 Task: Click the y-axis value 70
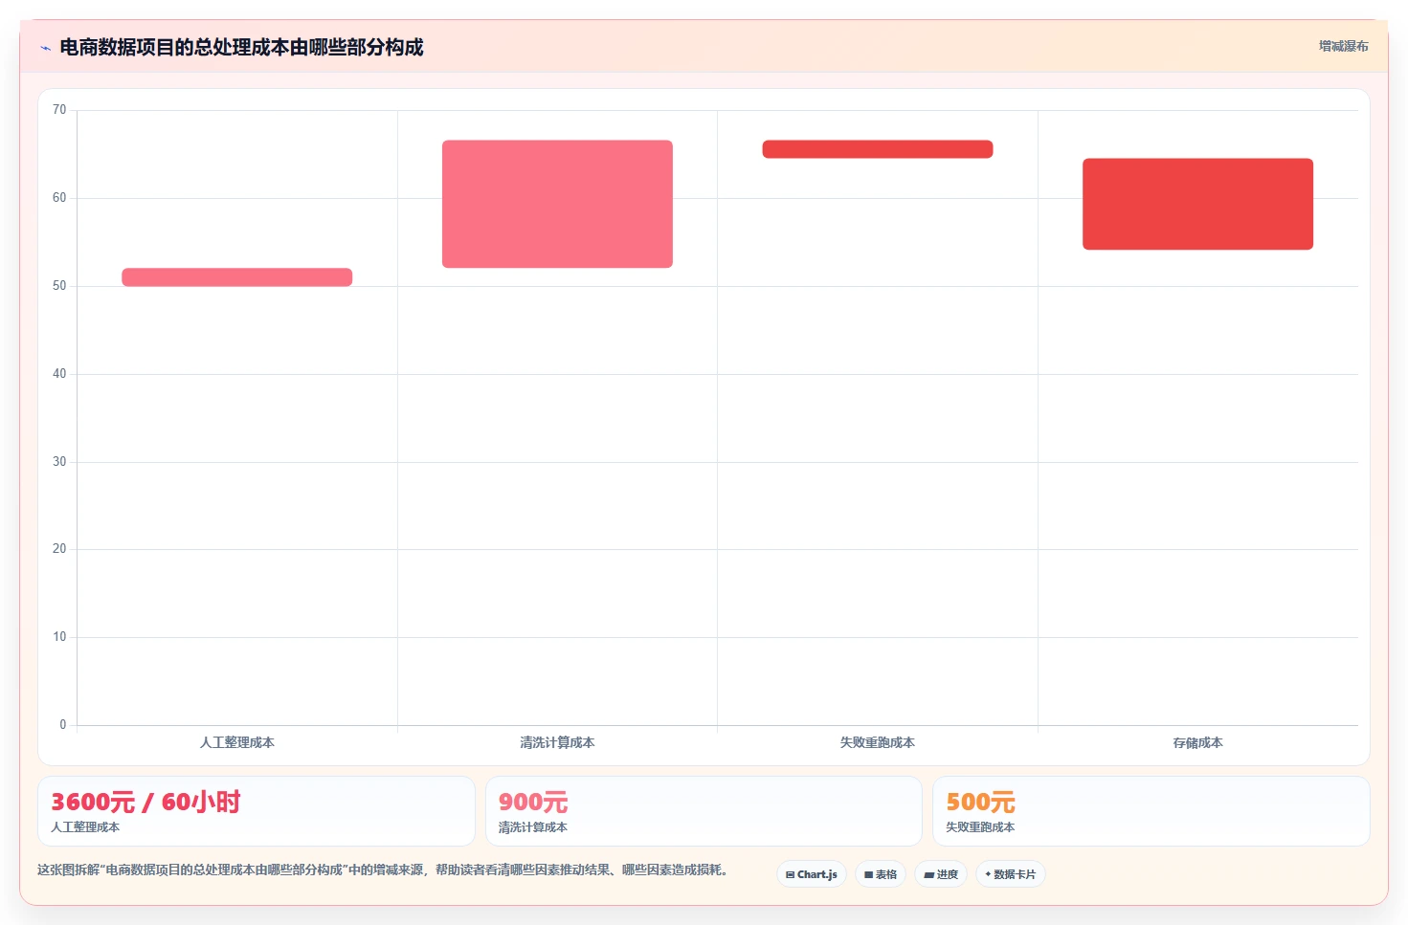click(59, 110)
